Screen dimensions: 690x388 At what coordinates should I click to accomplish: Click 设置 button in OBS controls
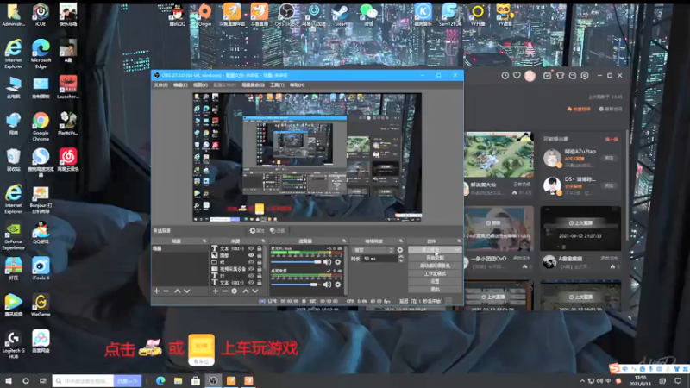point(435,282)
